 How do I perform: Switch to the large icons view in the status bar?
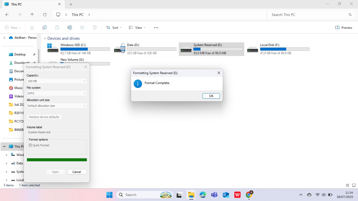[354, 185]
